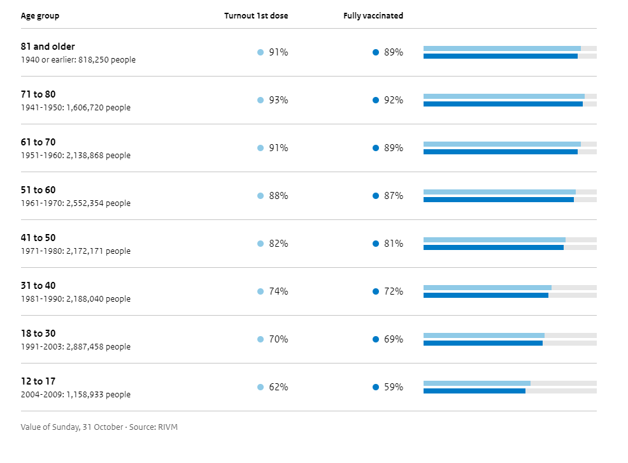Select the Turnout 1st dose column header

pos(256,15)
